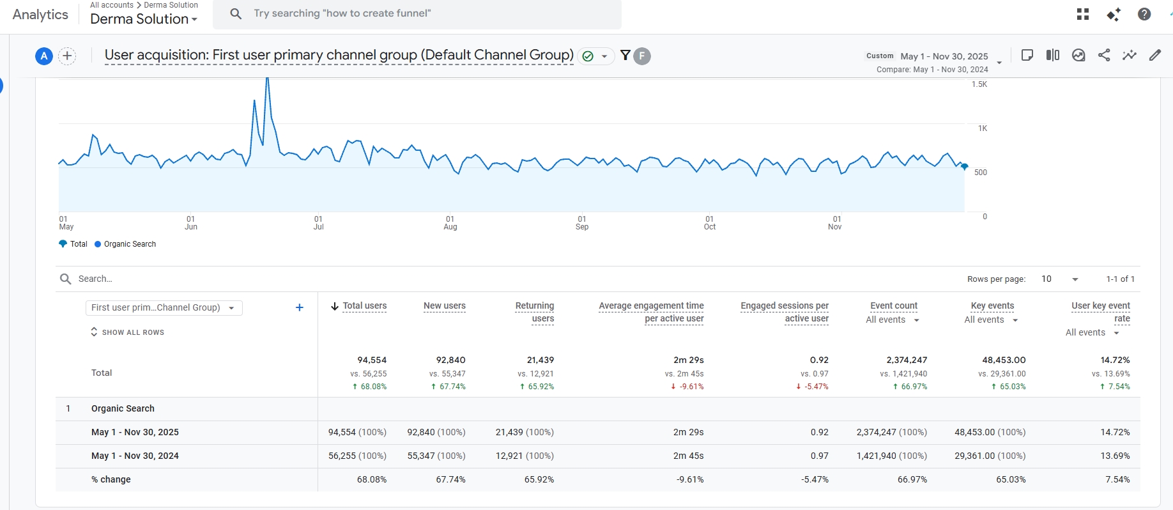The width and height of the screenshot is (1173, 510).
Task: Customize report with the pencil icon
Action: point(1155,55)
